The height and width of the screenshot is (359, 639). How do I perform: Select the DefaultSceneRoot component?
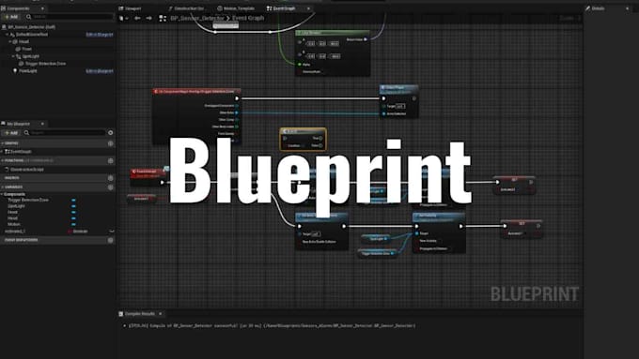click(32, 35)
